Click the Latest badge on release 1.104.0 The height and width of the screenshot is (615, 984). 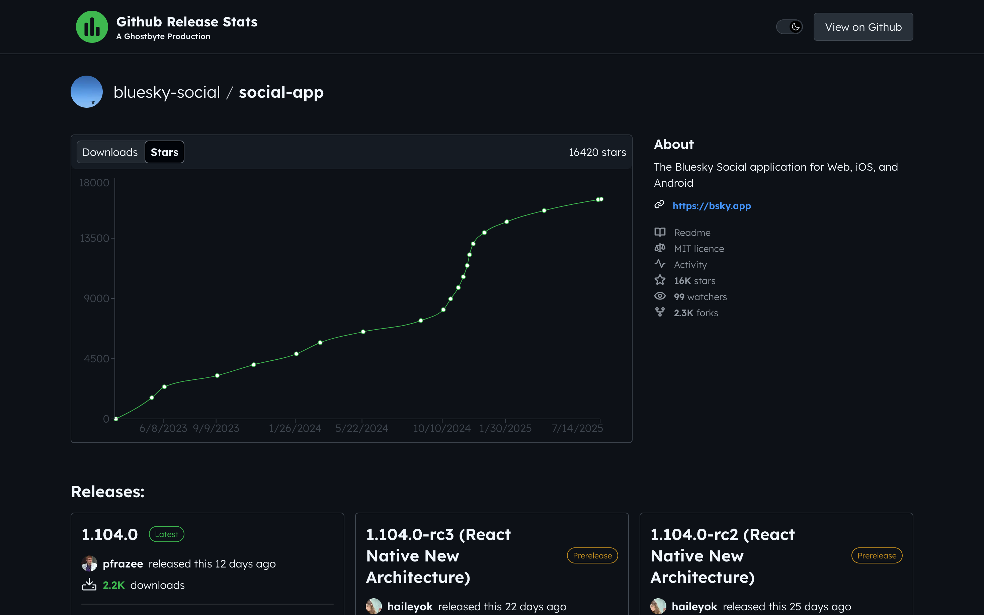166,534
